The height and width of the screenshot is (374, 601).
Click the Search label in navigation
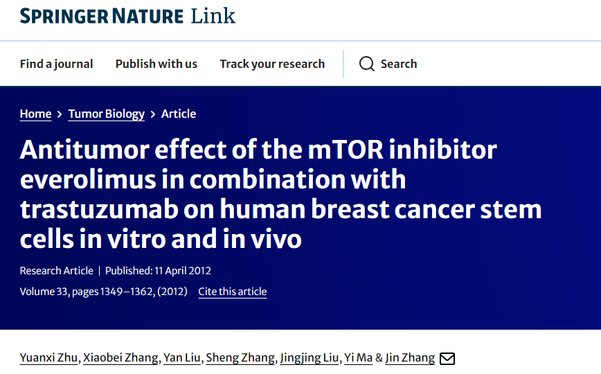[x=399, y=64]
